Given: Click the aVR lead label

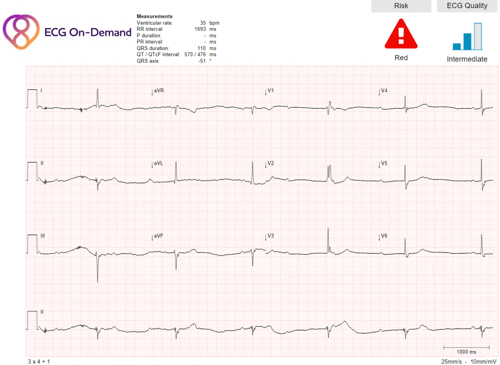Looking at the screenshot, I should [x=159, y=90].
